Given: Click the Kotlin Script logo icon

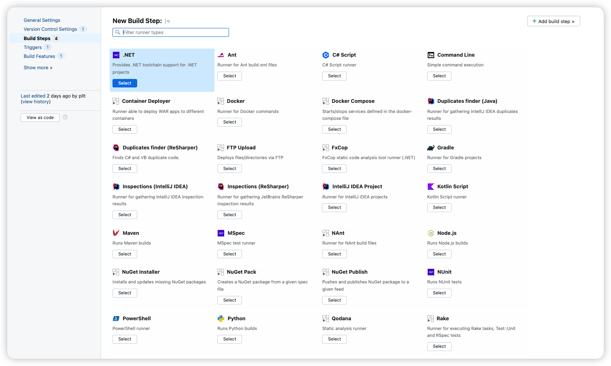Looking at the screenshot, I should point(431,187).
